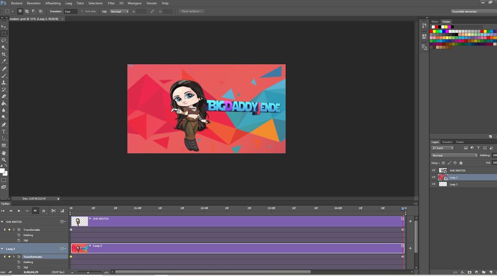Select the Zoom tool in toolbox

click(4, 160)
